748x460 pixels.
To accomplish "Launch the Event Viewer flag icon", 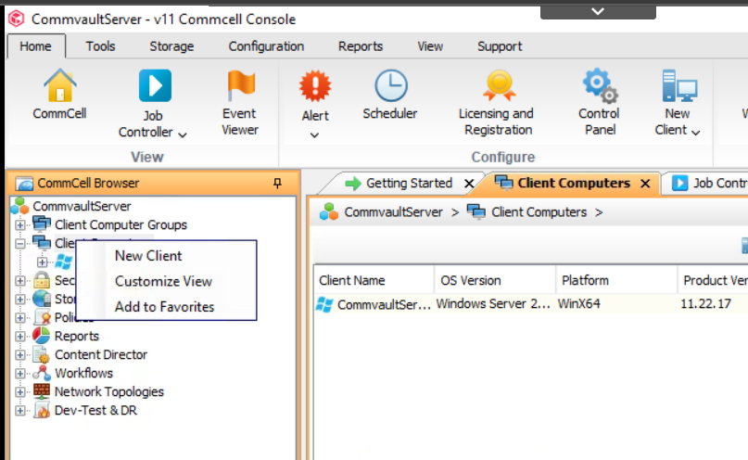I will [240, 85].
